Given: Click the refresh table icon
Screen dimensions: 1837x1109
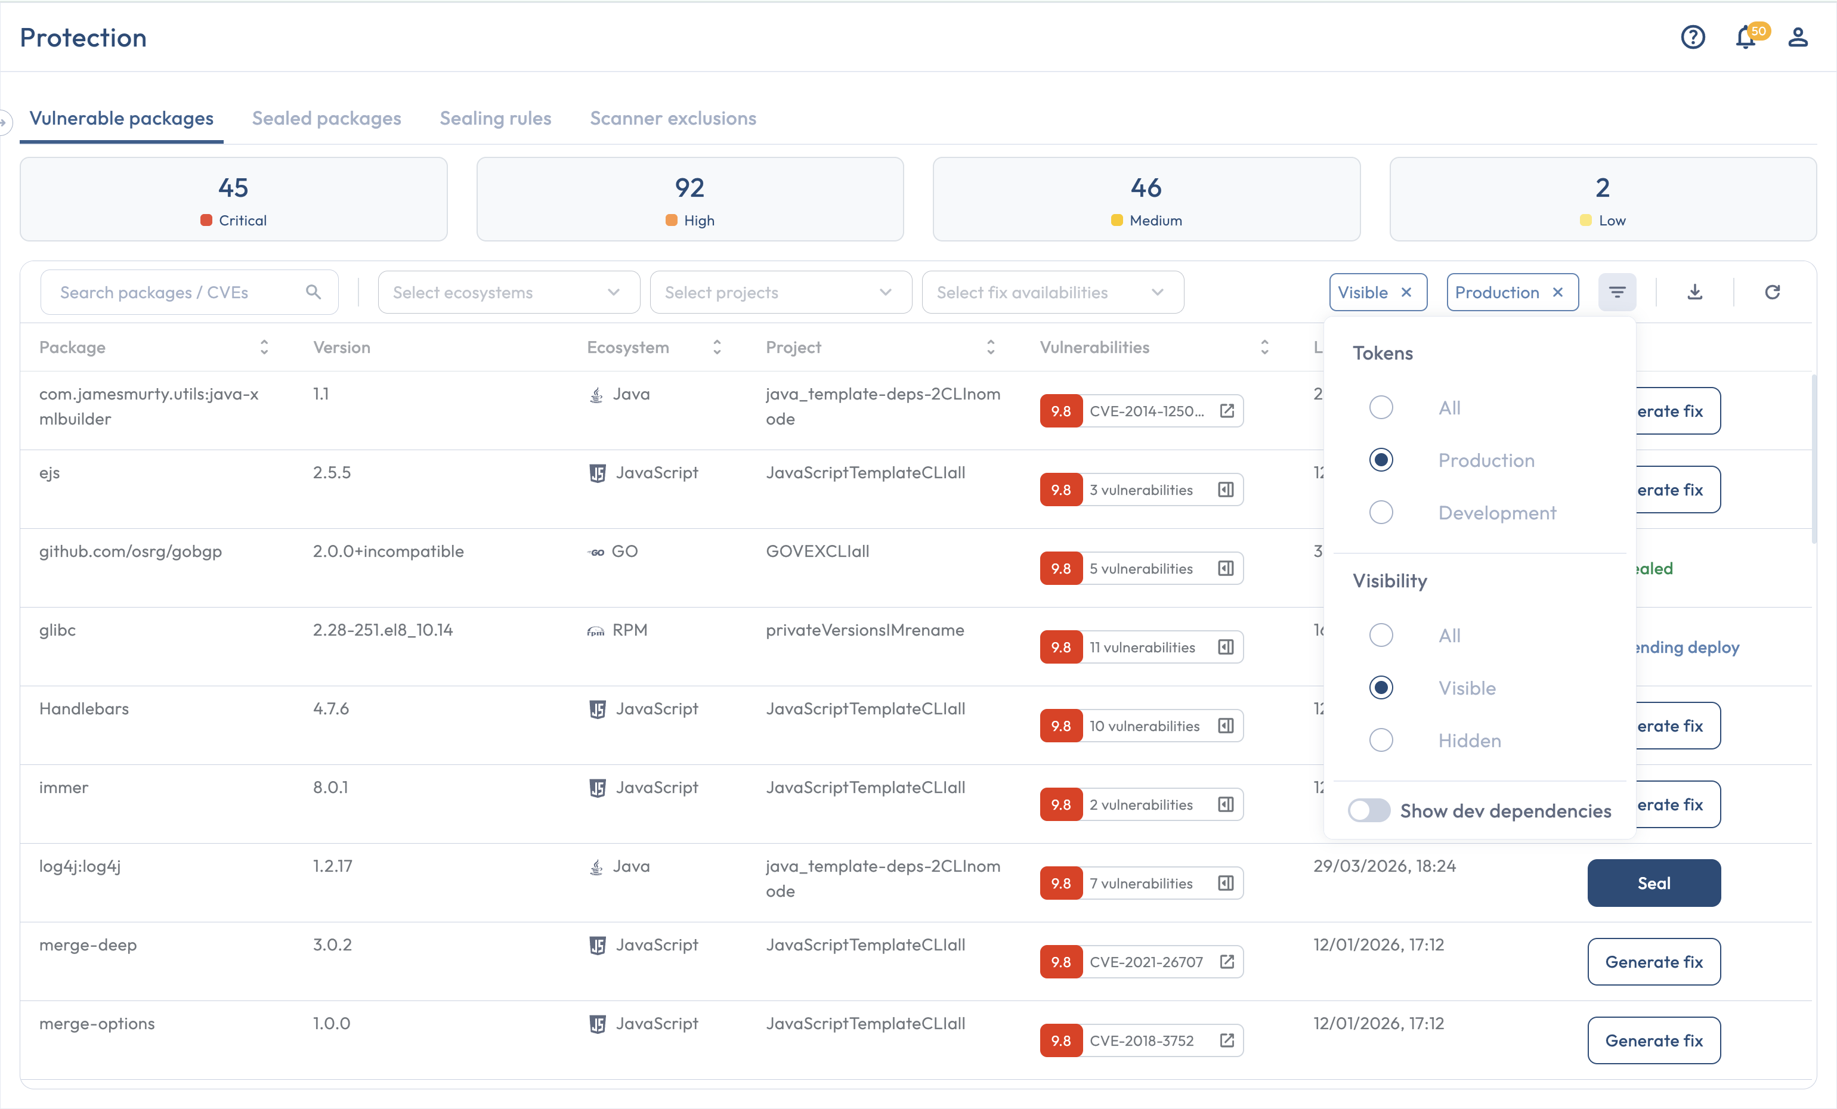Looking at the screenshot, I should point(1772,292).
